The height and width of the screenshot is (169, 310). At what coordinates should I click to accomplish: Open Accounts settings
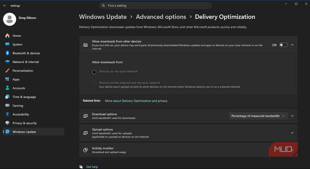(33, 88)
